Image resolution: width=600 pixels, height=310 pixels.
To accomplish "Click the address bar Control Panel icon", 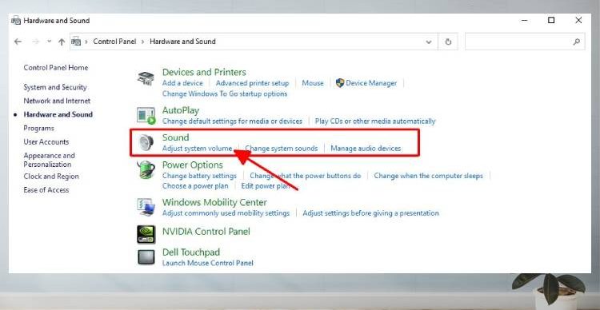I will [76, 42].
